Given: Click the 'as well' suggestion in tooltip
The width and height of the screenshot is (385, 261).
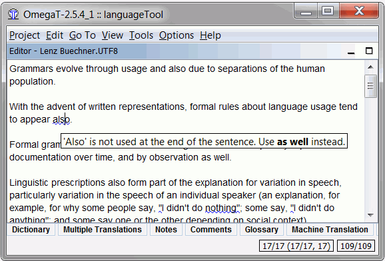Looking at the screenshot, I should click(x=292, y=142).
